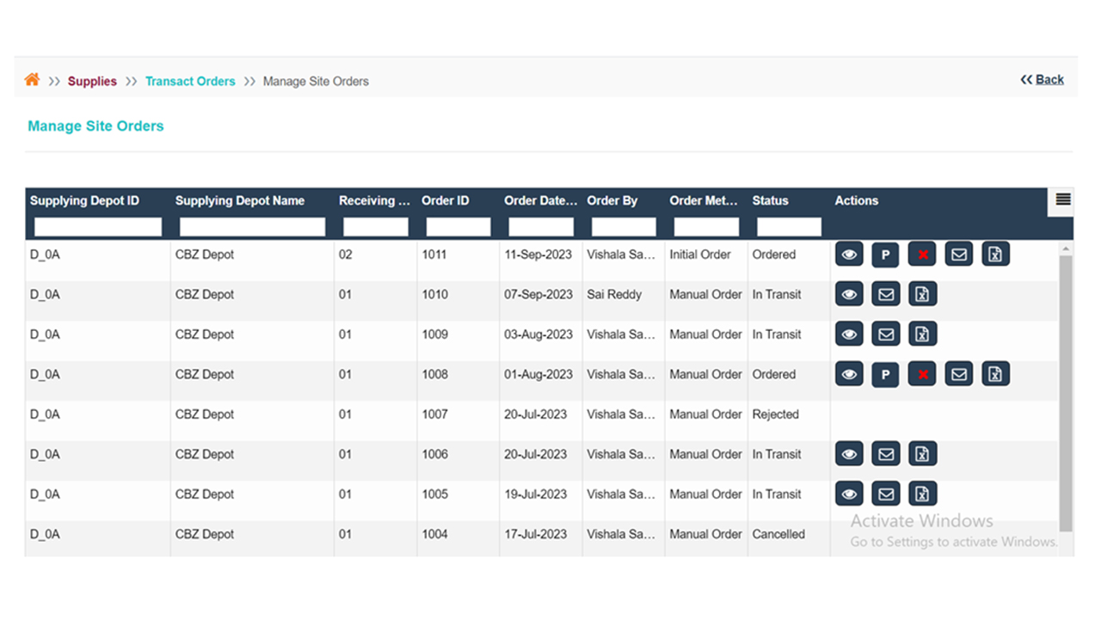Click the P button for order 1011

pos(885,254)
